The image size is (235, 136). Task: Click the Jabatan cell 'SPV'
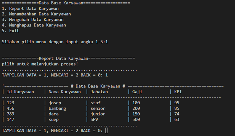94,119
